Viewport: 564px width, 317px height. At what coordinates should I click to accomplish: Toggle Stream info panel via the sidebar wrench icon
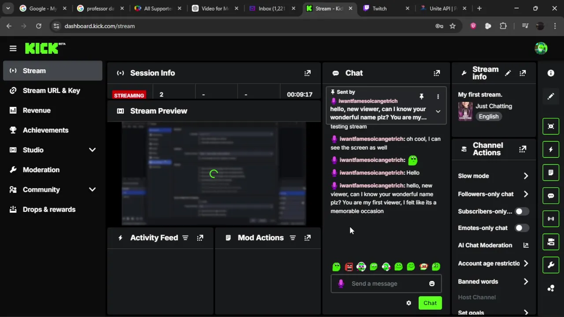[x=551, y=265]
